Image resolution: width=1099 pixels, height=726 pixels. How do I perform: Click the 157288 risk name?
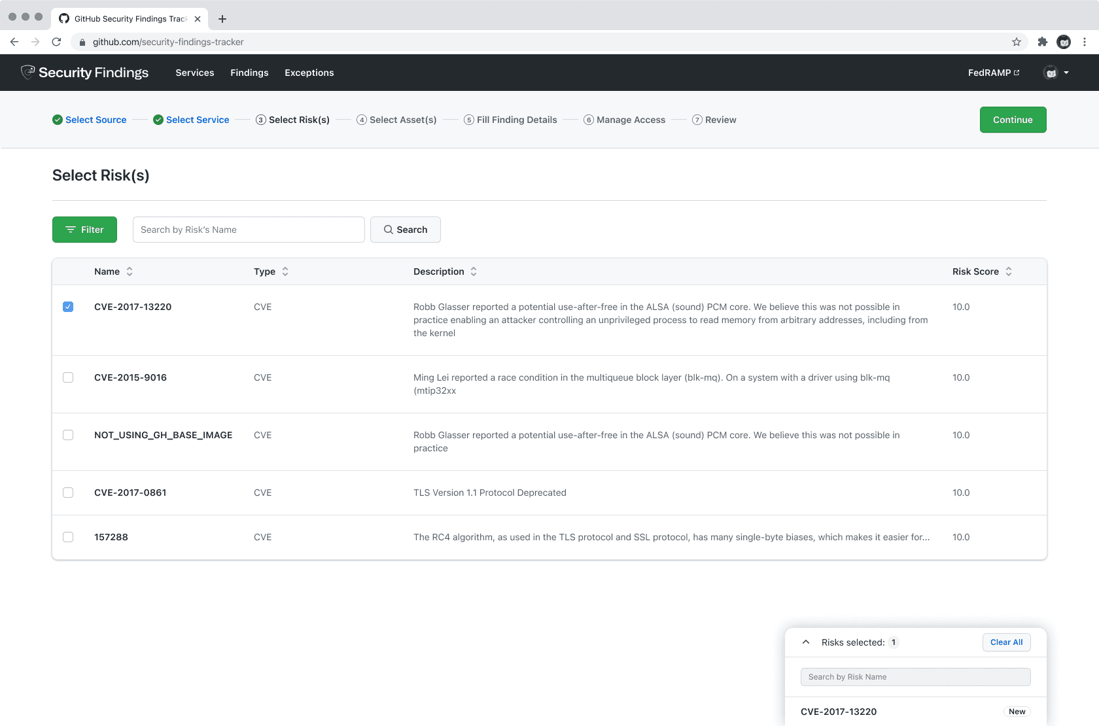111,537
